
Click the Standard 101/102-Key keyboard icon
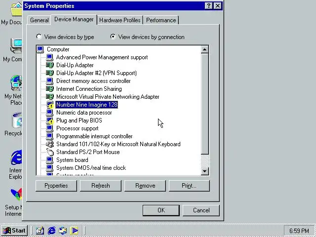tap(50, 144)
